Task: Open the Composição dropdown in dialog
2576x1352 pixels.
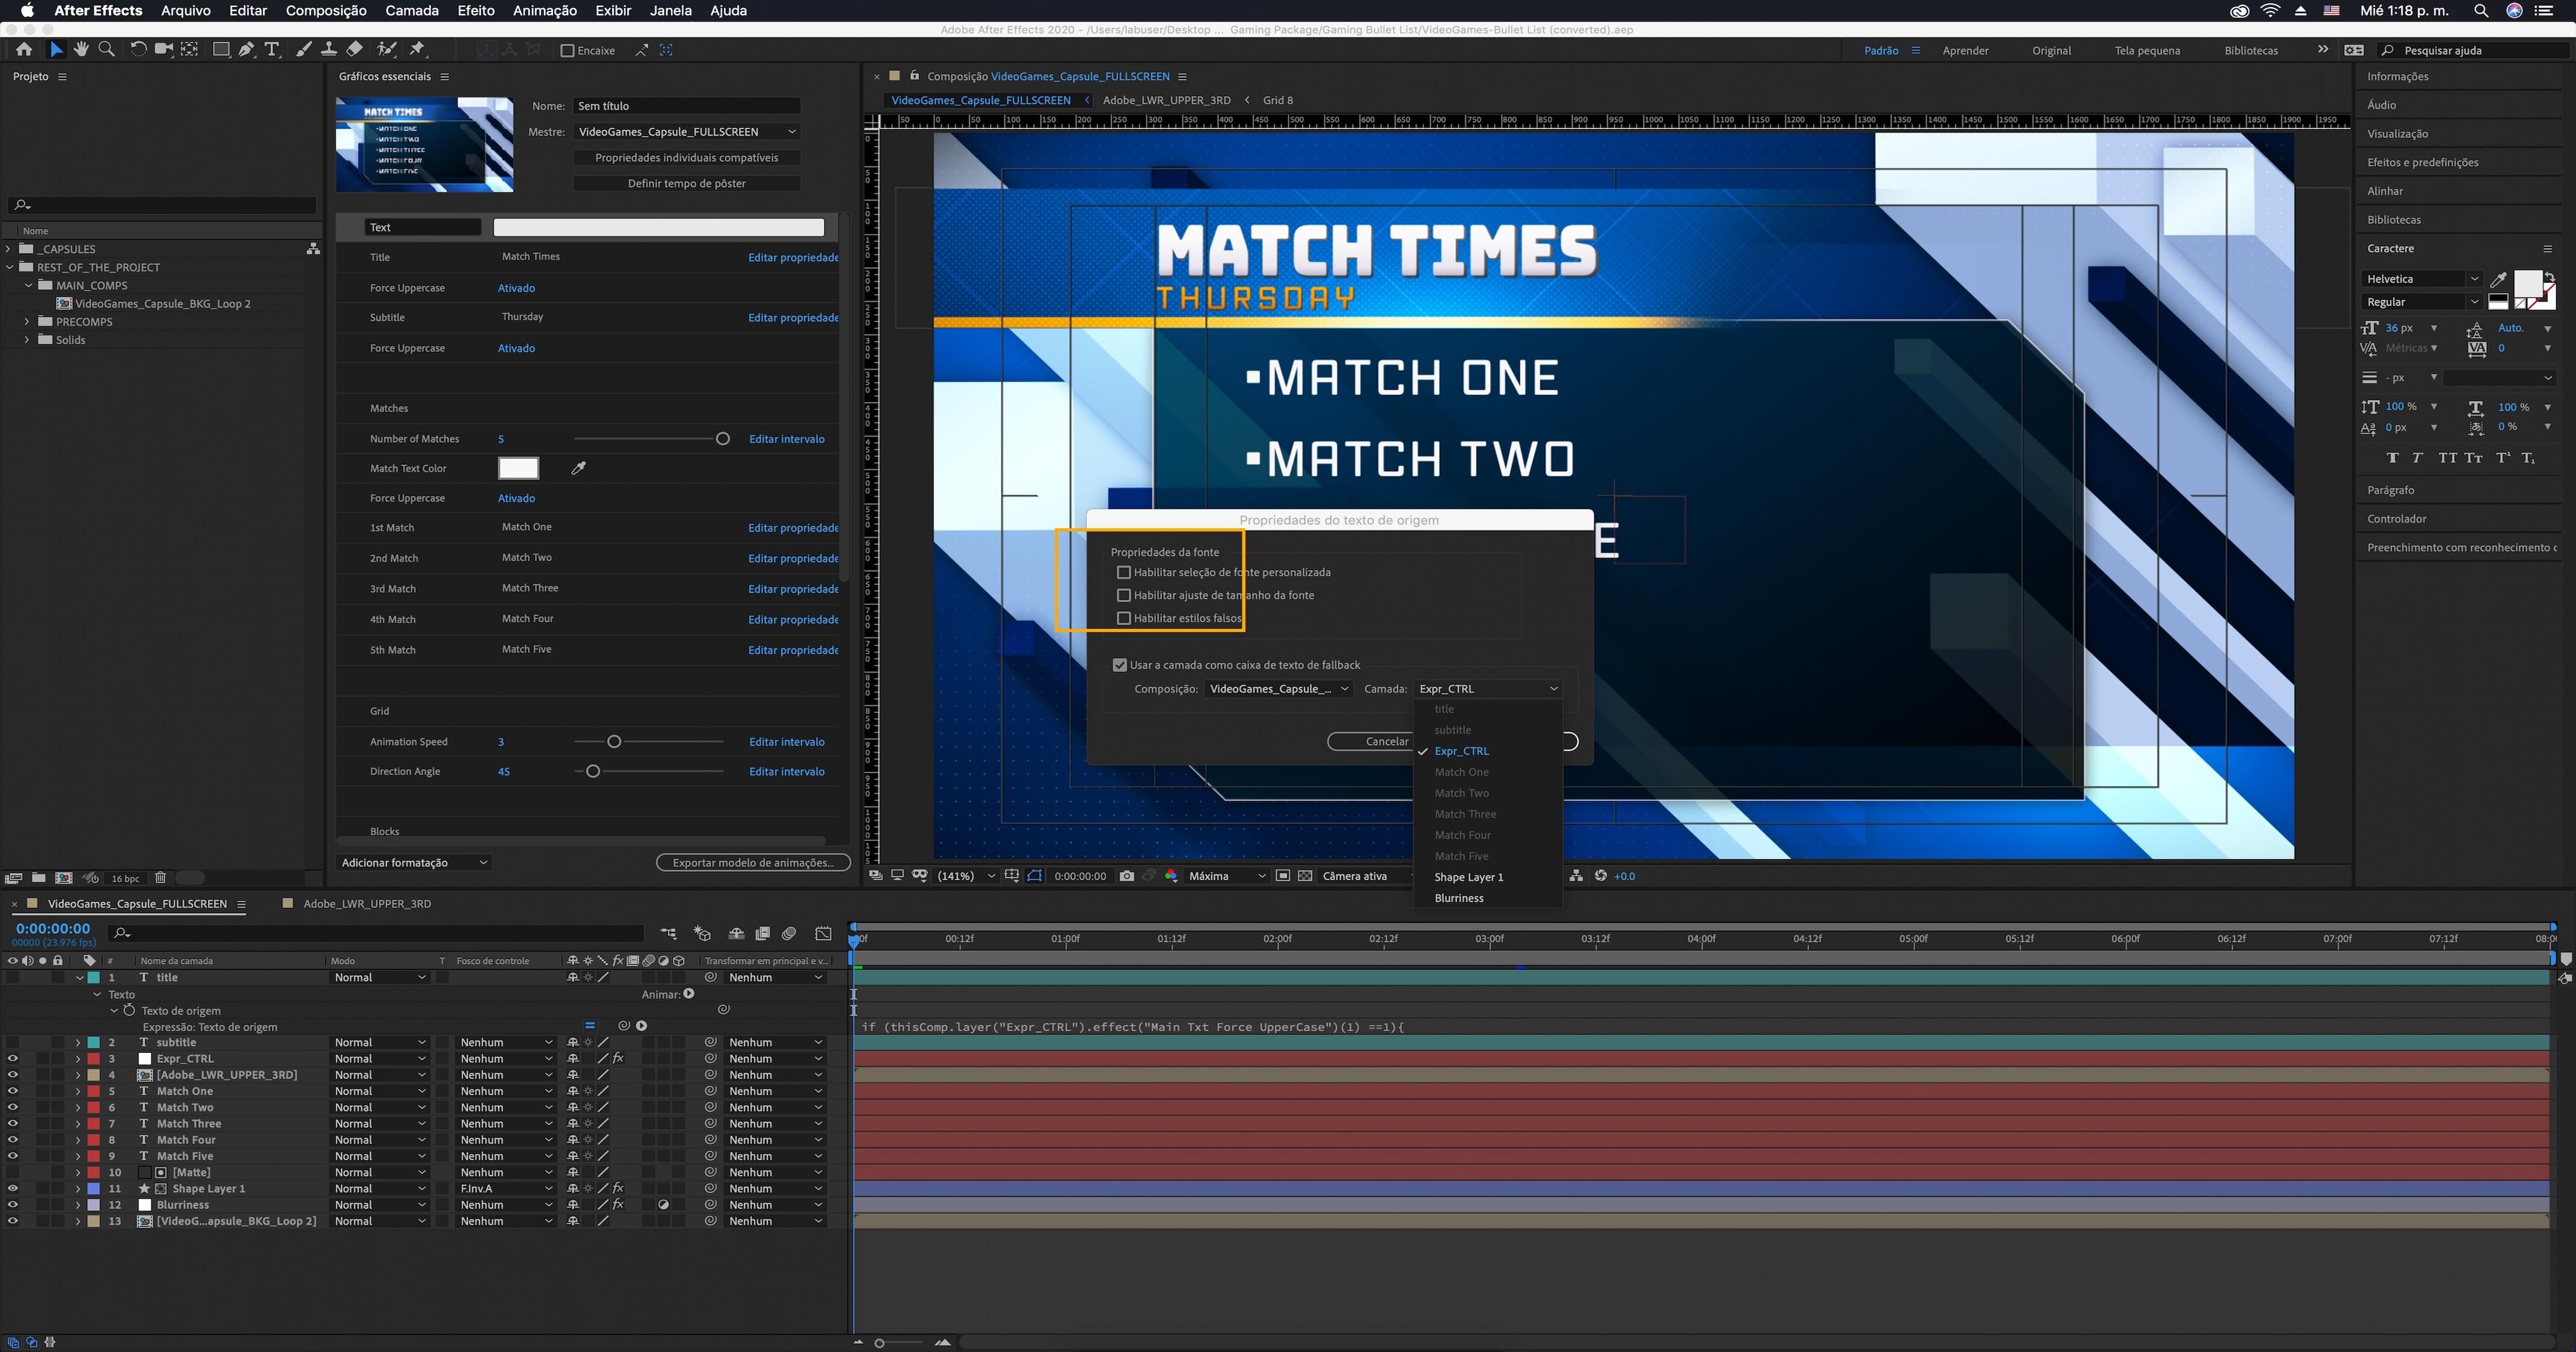Action: point(1278,689)
